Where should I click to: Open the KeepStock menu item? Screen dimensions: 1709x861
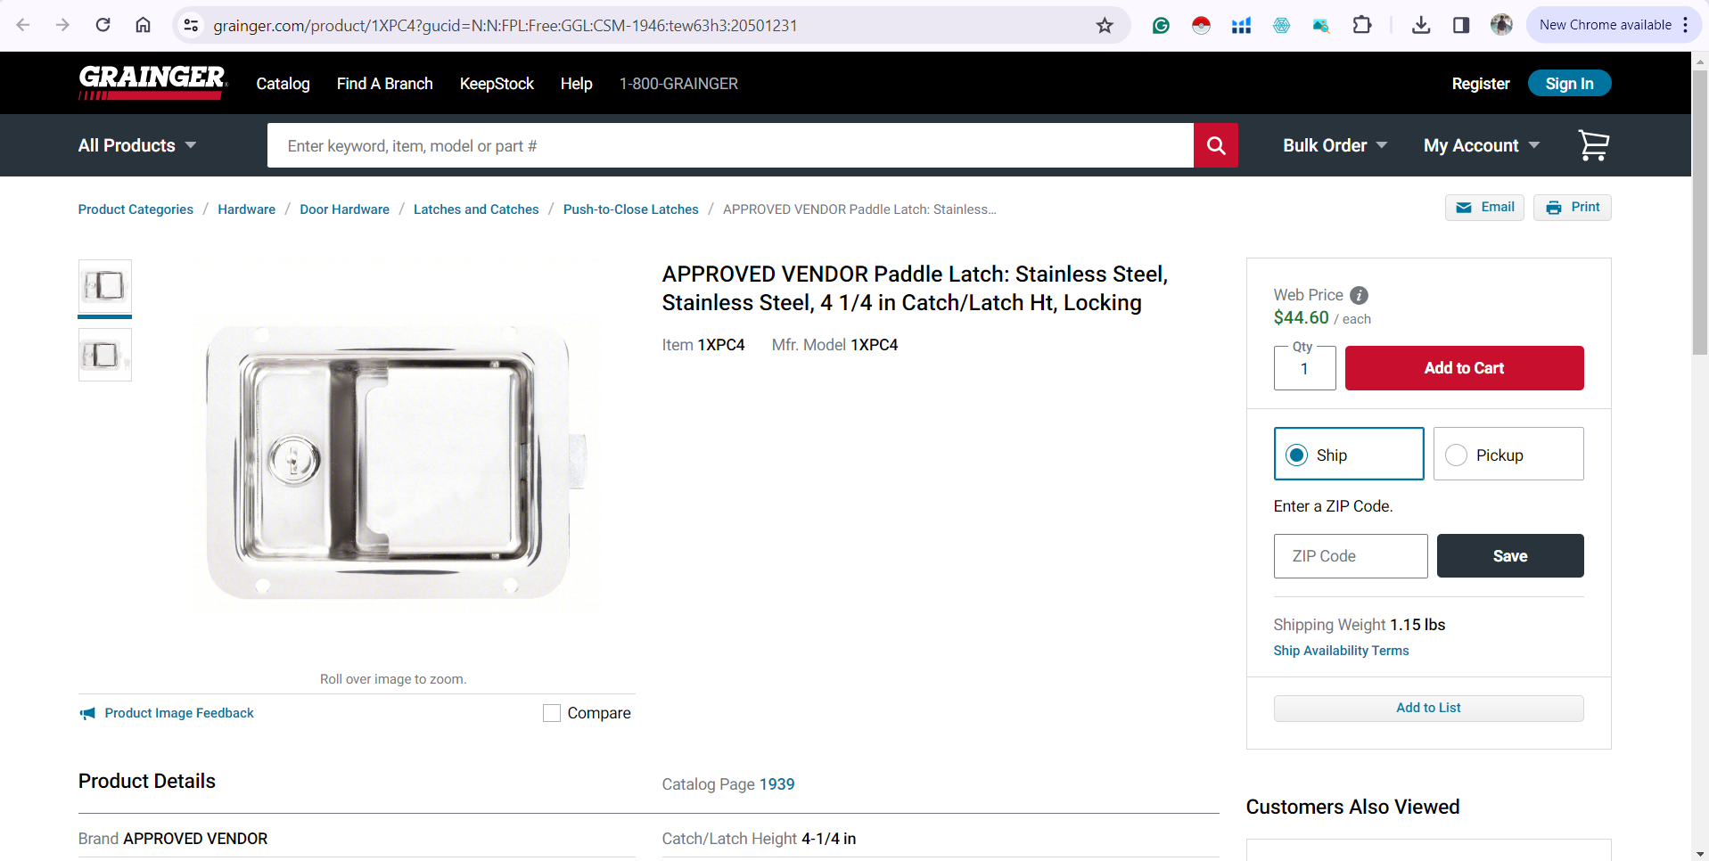(x=497, y=83)
